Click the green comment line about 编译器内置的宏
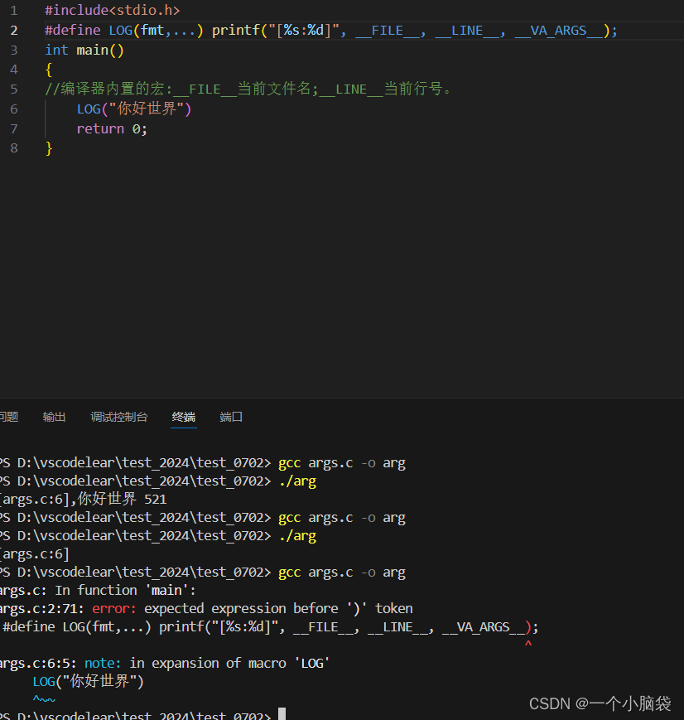684x720 pixels. [248, 89]
